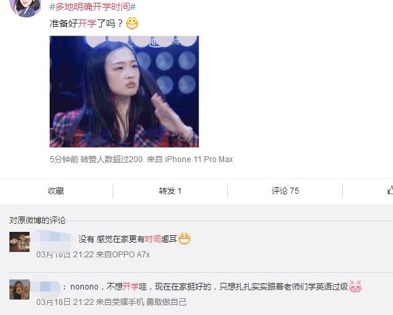Open the post's GIF image thumbnail

pyautogui.click(x=124, y=91)
